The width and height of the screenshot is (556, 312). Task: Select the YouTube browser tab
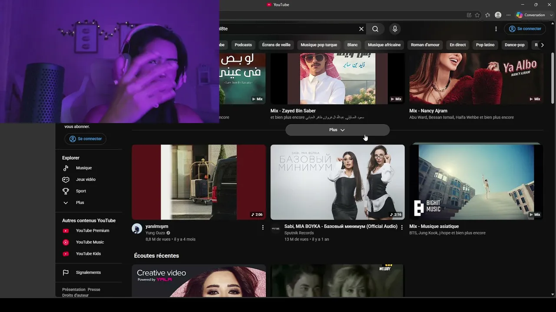[278, 5]
